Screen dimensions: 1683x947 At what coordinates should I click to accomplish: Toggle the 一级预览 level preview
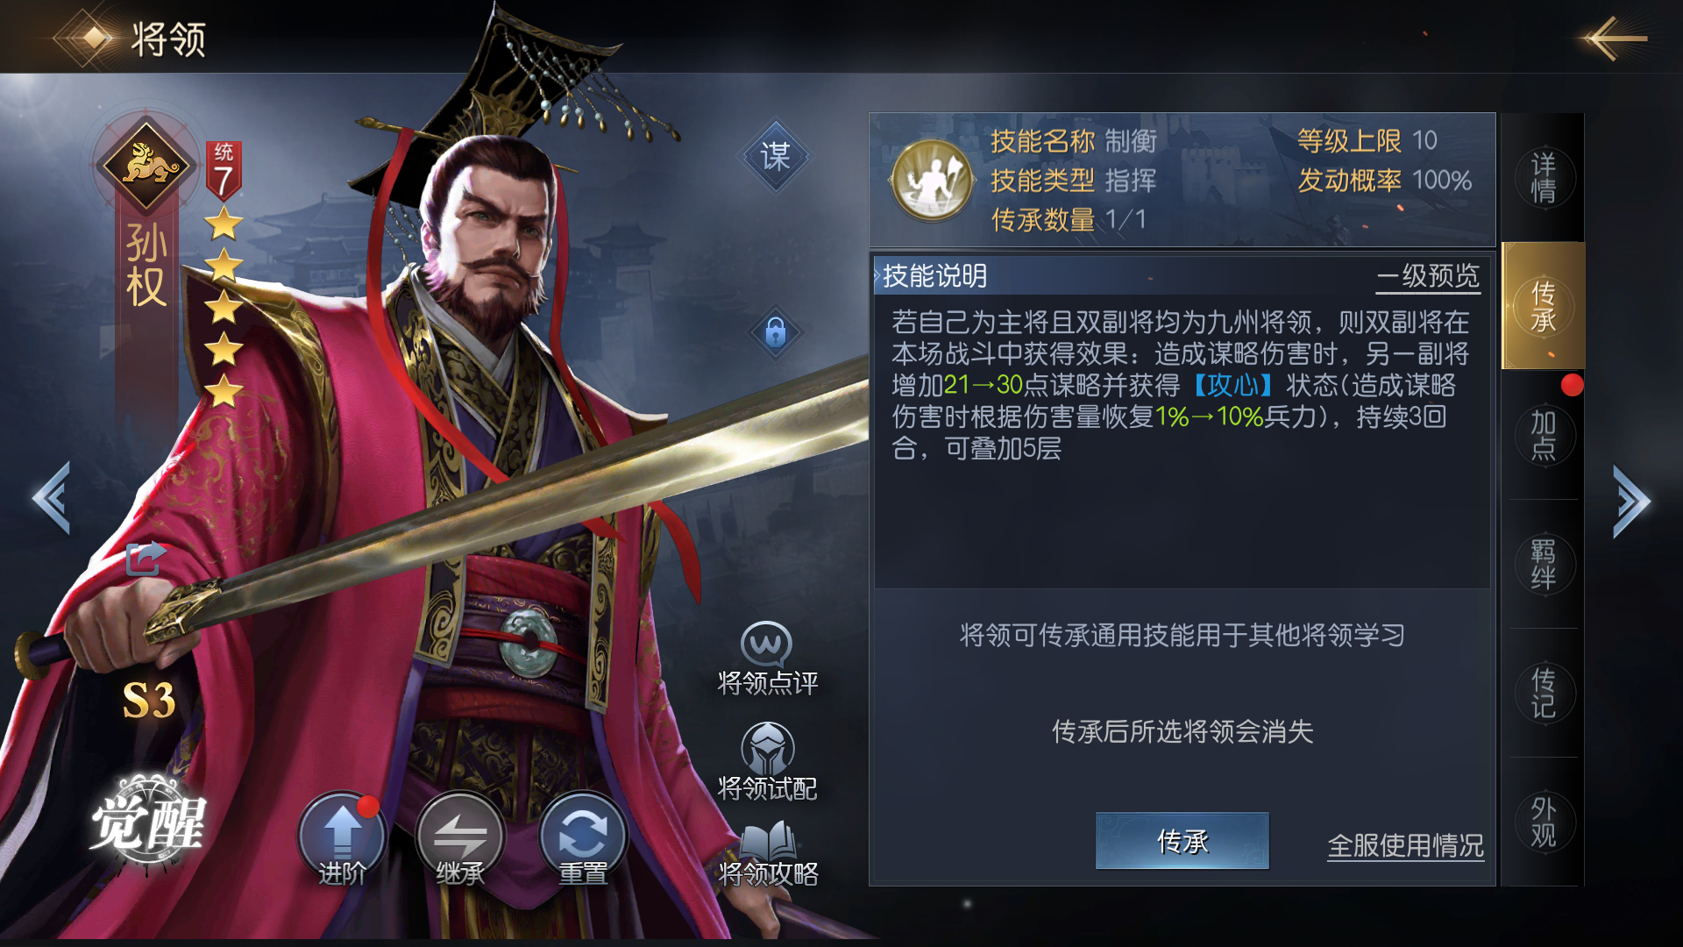pos(1428,277)
